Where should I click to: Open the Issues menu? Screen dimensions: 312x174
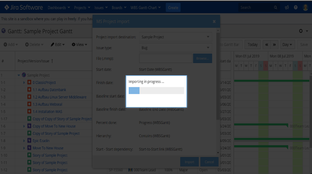pyautogui.click(x=101, y=8)
